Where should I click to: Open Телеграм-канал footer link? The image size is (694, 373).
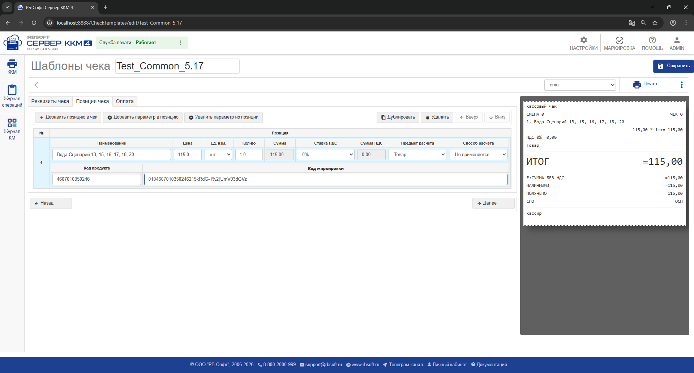coord(403,365)
